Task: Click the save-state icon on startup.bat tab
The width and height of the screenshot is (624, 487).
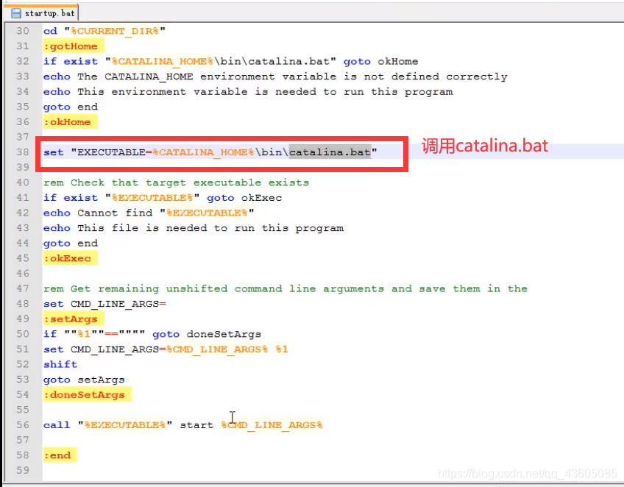Action: (x=16, y=13)
